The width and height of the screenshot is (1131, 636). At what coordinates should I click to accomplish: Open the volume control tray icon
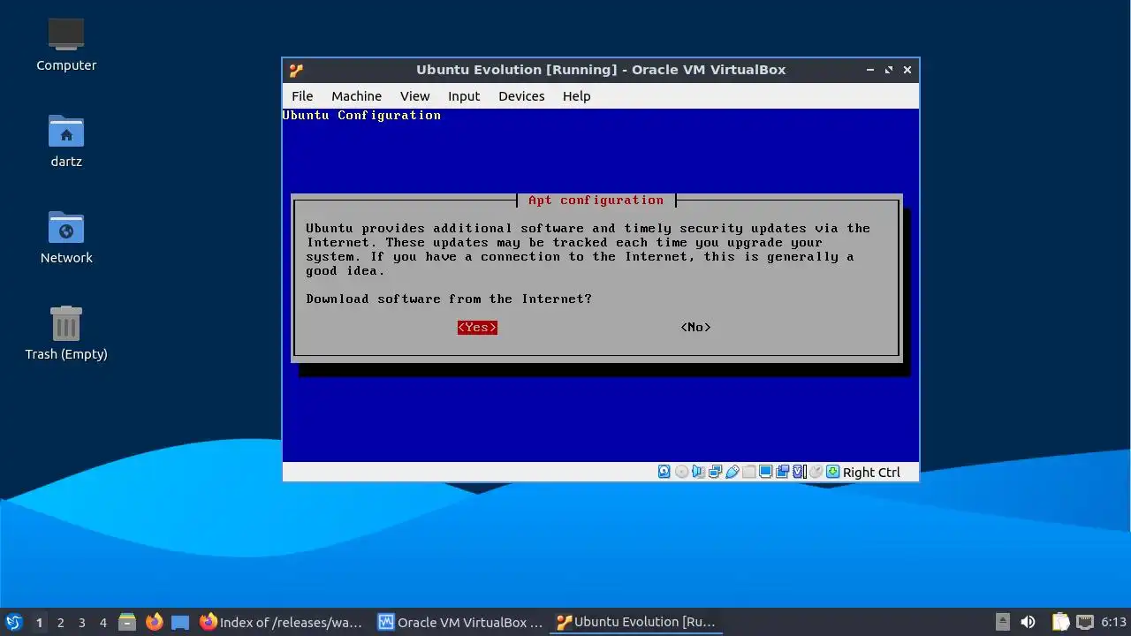point(1028,622)
